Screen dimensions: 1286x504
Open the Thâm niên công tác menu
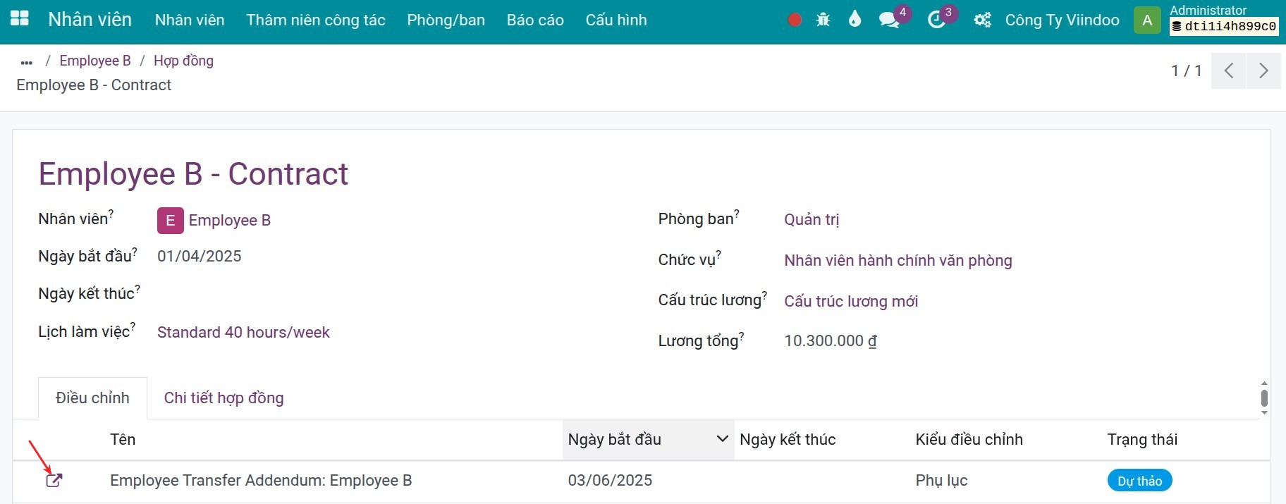[316, 20]
